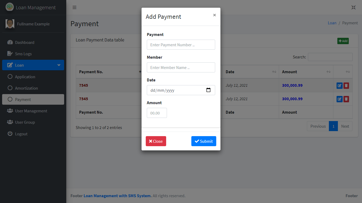Click the Loan Payment Data table heading
The height and width of the screenshot is (203, 362).
tap(100, 40)
